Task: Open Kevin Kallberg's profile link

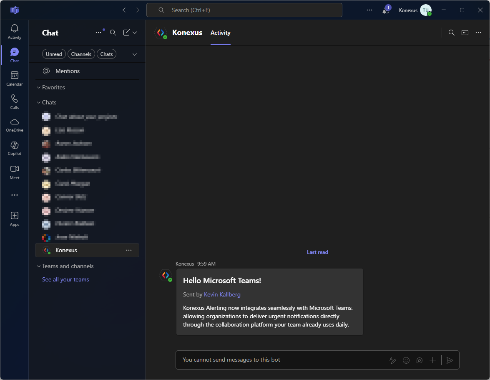Action: pyautogui.click(x=222, y=294)
